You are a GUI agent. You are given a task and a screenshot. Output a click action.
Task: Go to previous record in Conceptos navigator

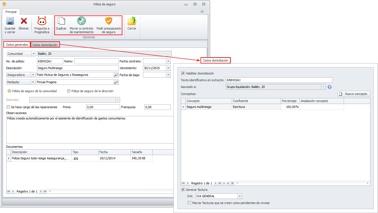point(188,183)
